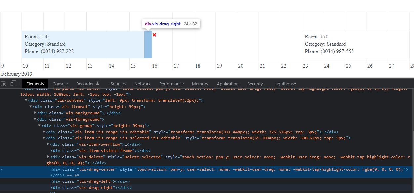This screenshot has height=193, width=414.
Task: Expand the vis-background div node
Action: coord(35,113)
